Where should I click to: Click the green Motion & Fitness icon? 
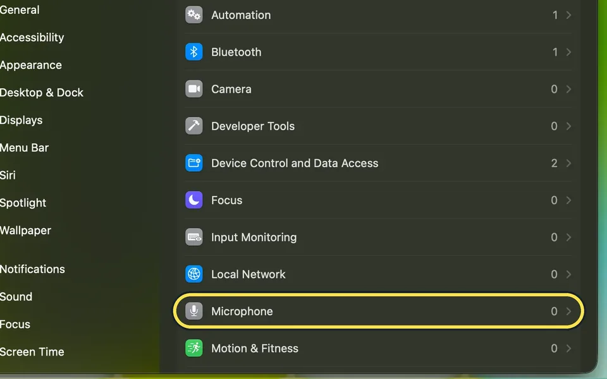[194, 349]
